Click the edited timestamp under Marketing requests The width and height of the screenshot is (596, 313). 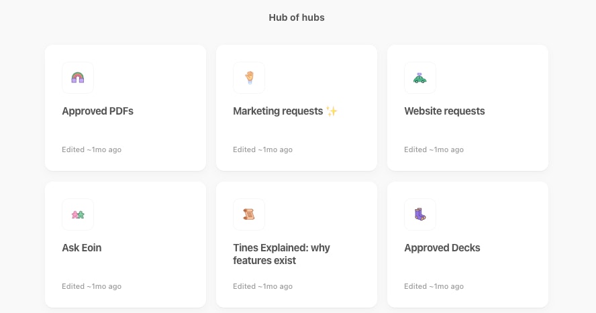click(262, 149)
